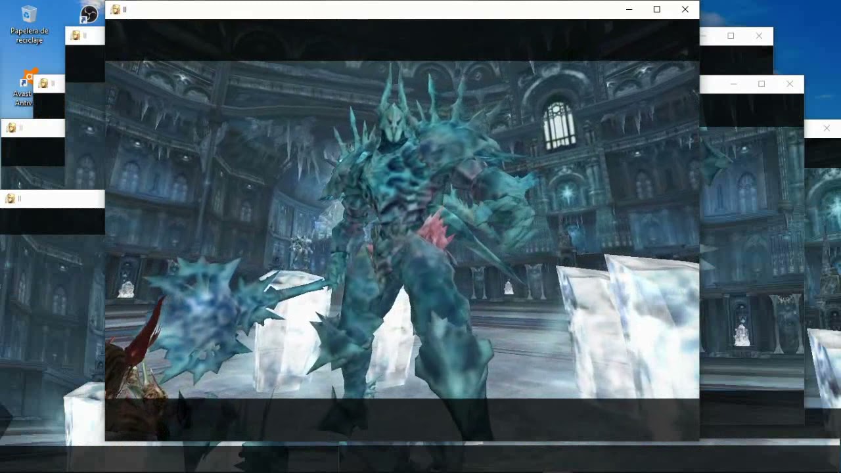Open the Papelera de reciclaje desktop icon
Viewport: 841px width, 473px height.
click(x=29, y=25)
